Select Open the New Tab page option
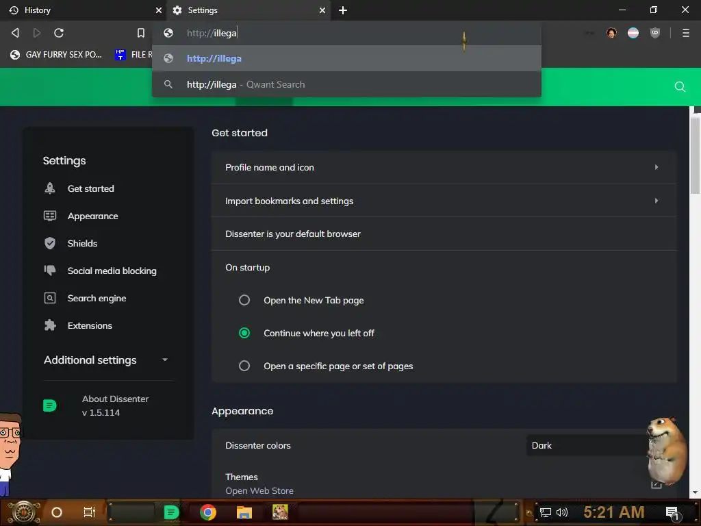Screen dimensions: 701x526 244,300
